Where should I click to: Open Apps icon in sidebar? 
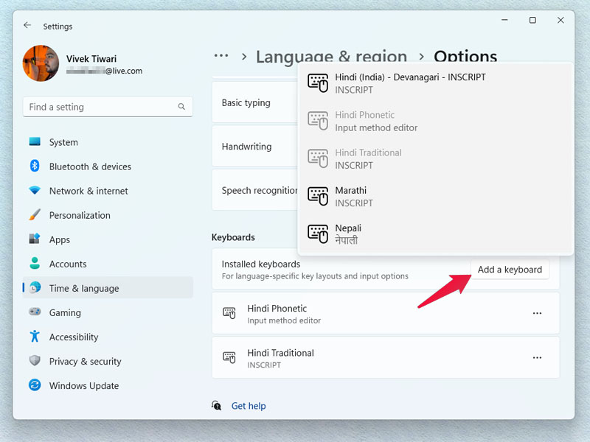pos(35,239)
